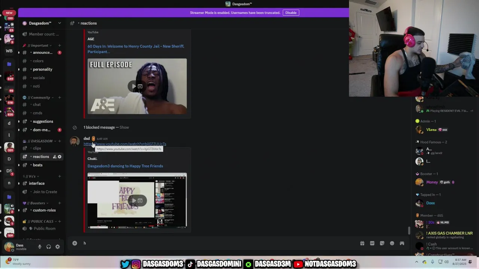Expand Windows system tray hidden icons
This screenshot has height=269, width=479.
click(417, 262)
